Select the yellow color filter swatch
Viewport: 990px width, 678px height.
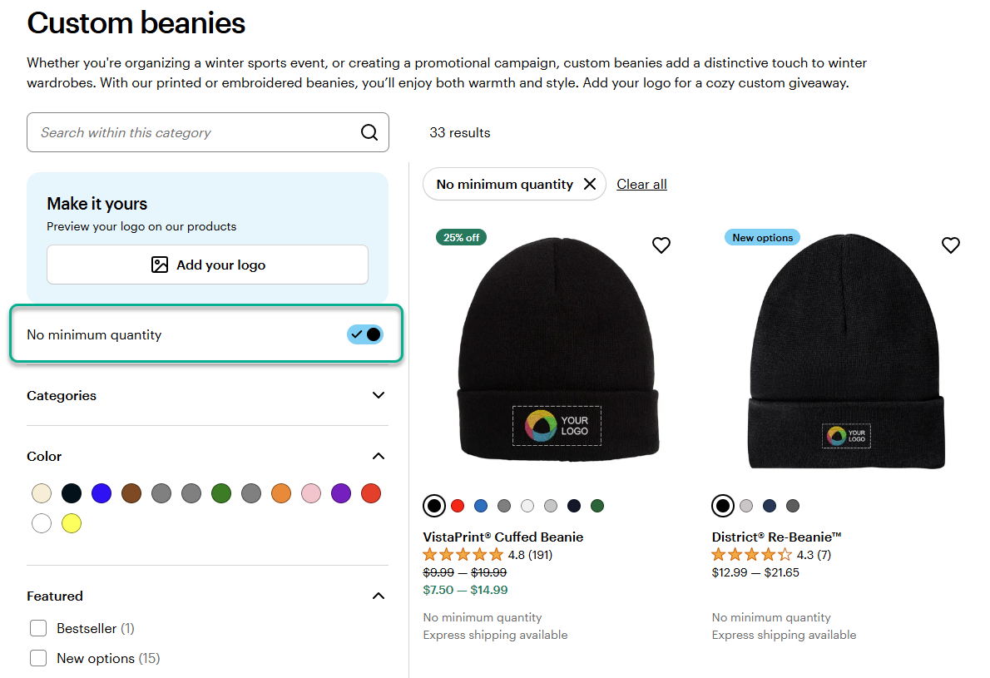coord(72,523)
